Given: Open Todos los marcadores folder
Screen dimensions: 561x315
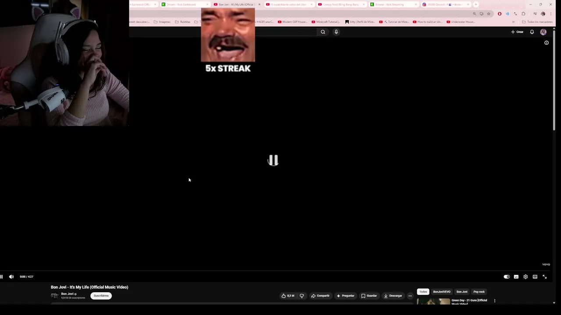Looking at the screenshot, I should coord(537,22).
